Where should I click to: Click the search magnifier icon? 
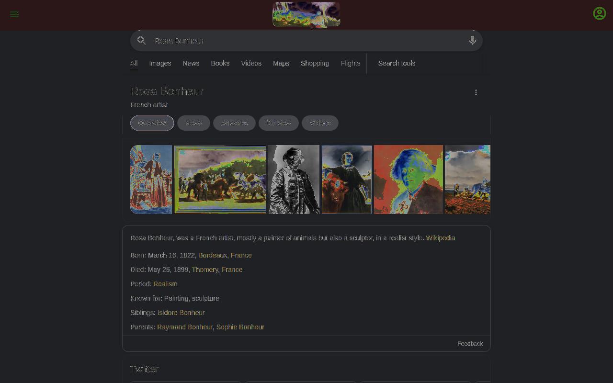141,41
